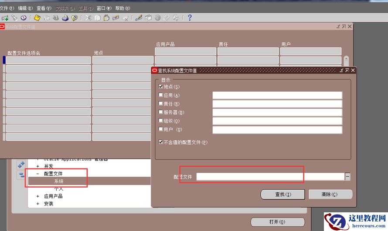Image resolution: width=388 pixels, height=231 pixels.
Task: Click the input field beside 服务器(B)
Action: tap(277, 112)
